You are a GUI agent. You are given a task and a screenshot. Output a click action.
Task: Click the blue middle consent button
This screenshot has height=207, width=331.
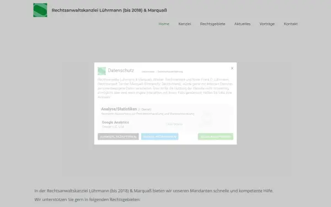(x=159, y=137)
